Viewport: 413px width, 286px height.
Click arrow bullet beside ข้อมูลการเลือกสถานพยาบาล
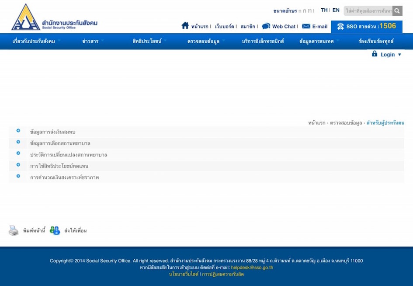(x=18, y=142)
